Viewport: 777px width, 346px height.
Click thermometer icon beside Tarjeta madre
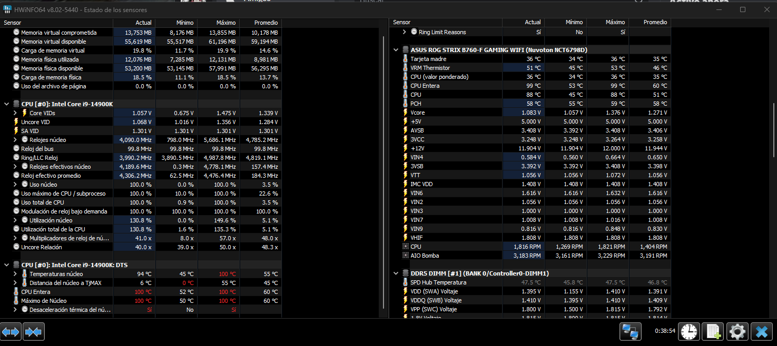[x=405, y=59]
